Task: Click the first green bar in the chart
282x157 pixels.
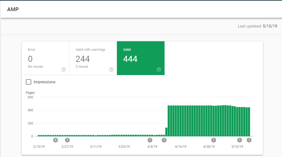Action: pyautogui.click(x=39, y=136)
